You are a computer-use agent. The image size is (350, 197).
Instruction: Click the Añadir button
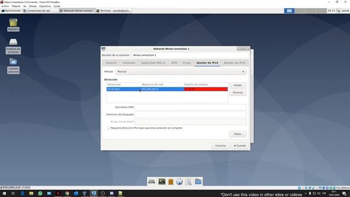[x=238, y=85]
